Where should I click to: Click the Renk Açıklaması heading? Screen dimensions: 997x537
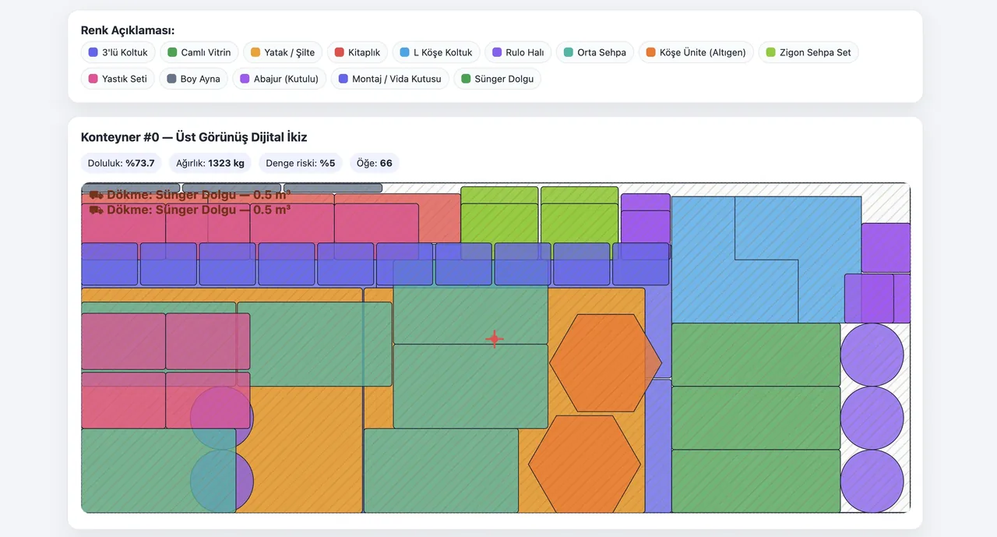point(128,30)
